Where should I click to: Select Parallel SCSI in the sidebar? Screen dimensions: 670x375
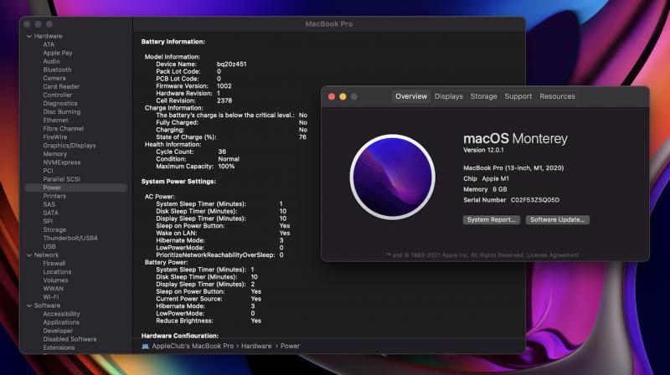pos(61,179)
